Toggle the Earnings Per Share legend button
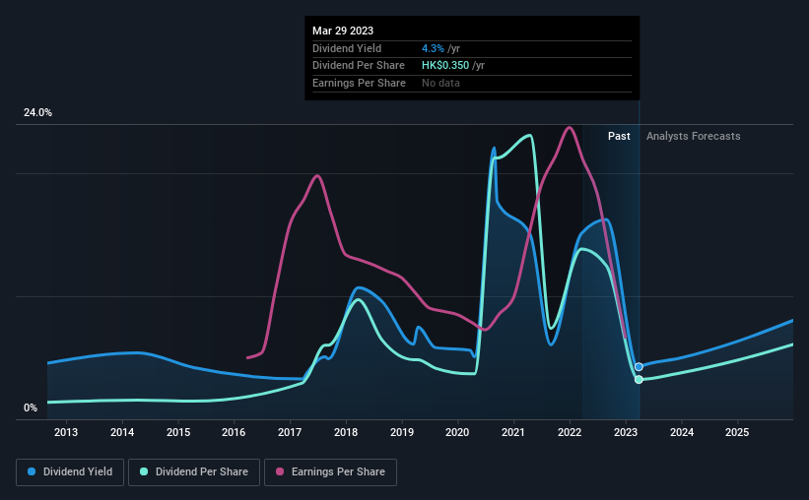This screenshot has height=500, width=809. point(330,472)
